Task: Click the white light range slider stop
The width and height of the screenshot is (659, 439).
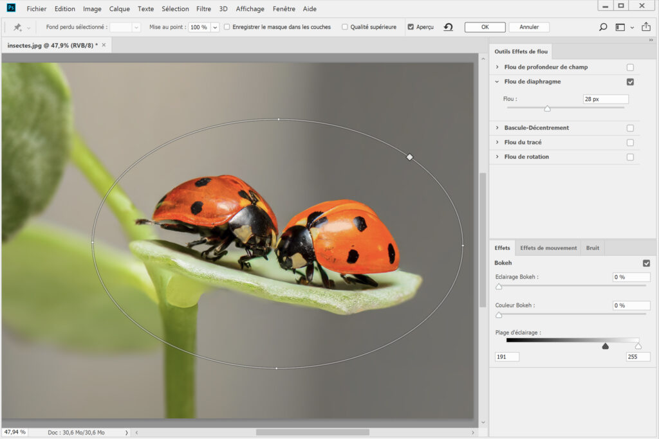Action: coord(638,346)
